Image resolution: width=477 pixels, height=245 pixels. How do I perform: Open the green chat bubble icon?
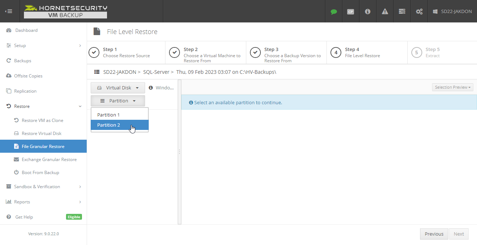(333, 11)
